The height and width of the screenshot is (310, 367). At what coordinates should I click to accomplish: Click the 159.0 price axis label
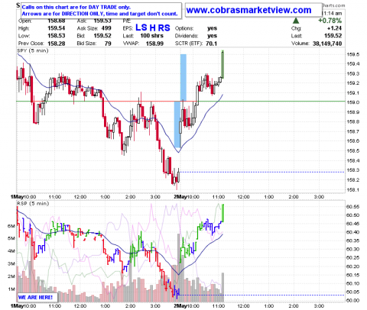pos(352,102)
